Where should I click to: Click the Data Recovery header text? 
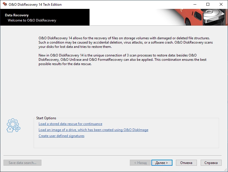coord(17,15)
